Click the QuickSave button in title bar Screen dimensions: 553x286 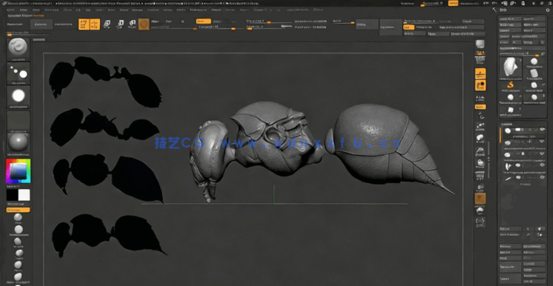[407, 3]
